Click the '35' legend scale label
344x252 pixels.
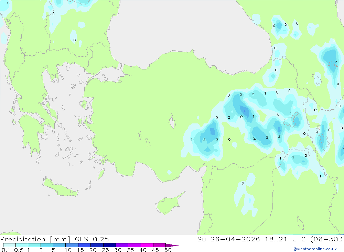(130, 250)
